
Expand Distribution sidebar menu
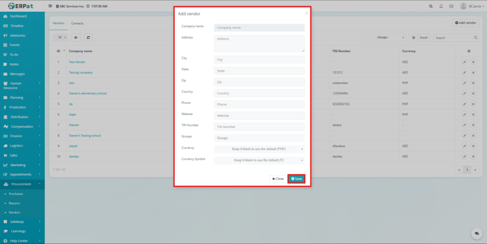[x=22, y=117]
